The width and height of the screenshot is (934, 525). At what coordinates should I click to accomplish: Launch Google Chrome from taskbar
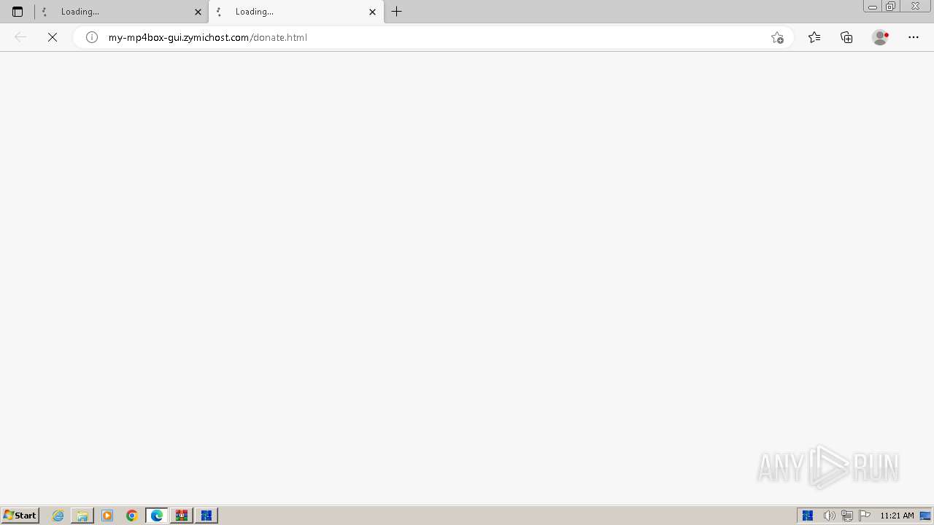(x=132, y=516)
